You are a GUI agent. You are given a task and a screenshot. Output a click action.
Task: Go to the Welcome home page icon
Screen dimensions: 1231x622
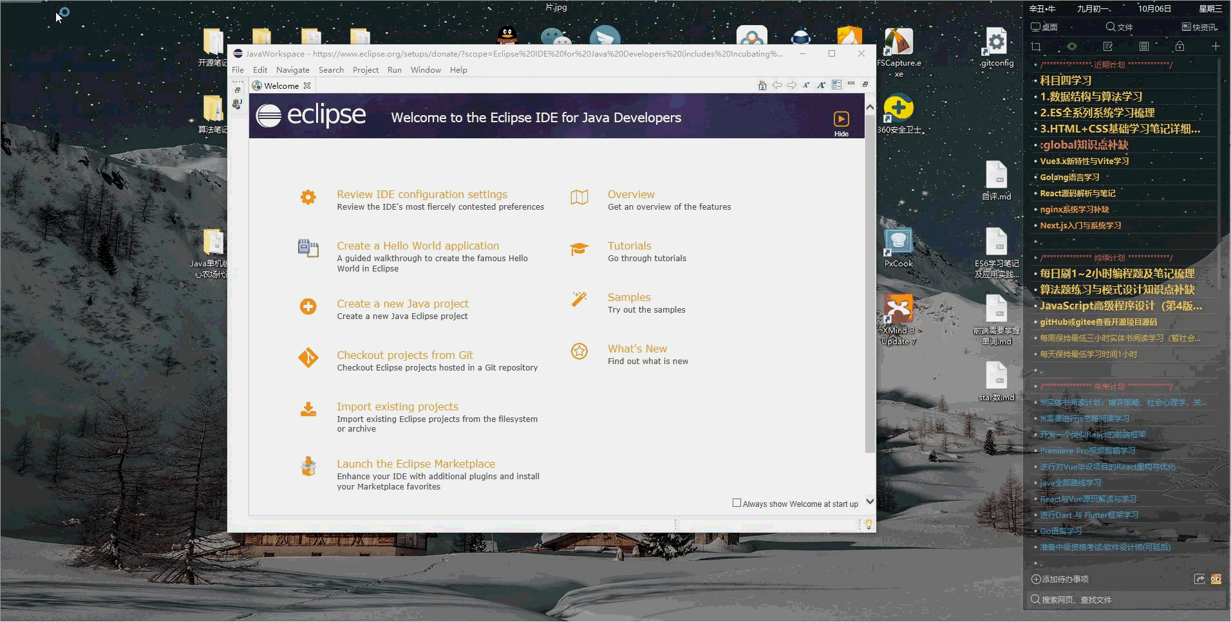tap(762, 85)
